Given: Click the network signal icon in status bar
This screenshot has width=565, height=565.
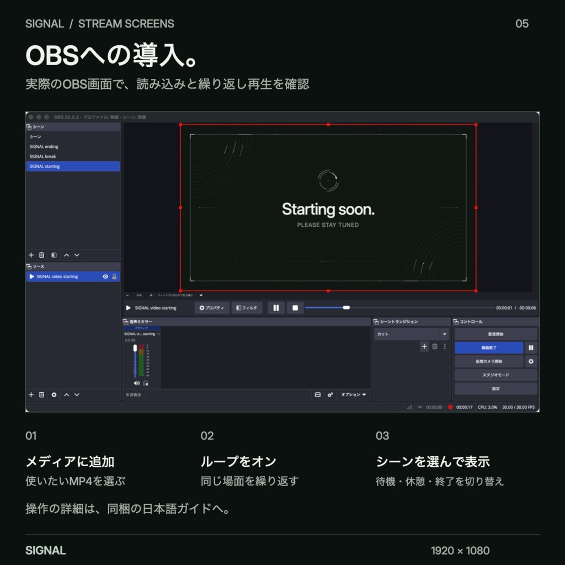Looking at the screenshot, I should [x=409, y=407].
